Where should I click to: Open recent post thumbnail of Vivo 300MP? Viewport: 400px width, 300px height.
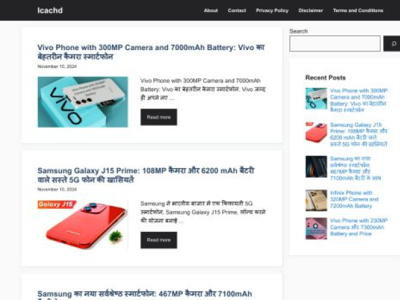click(316, 99)
